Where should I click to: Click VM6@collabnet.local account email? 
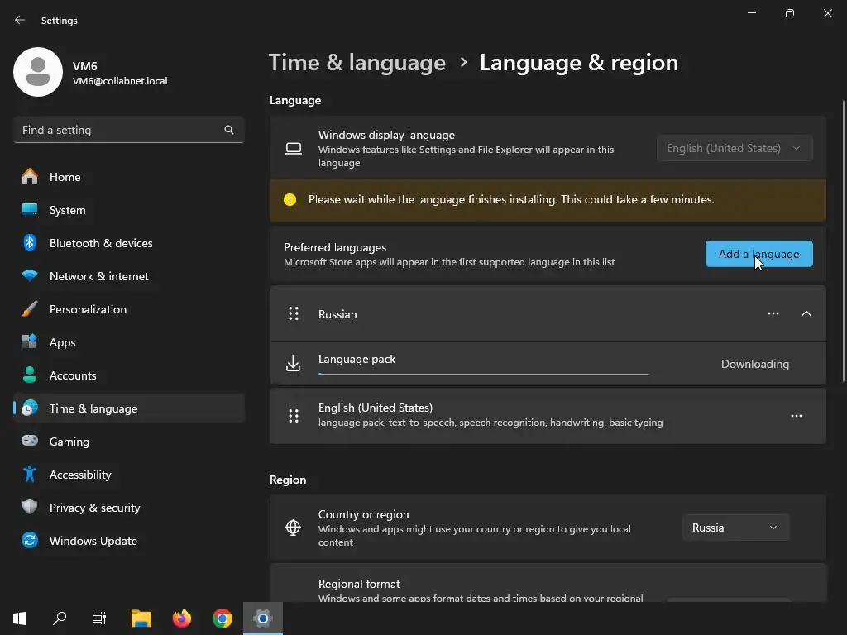[120, 81]
